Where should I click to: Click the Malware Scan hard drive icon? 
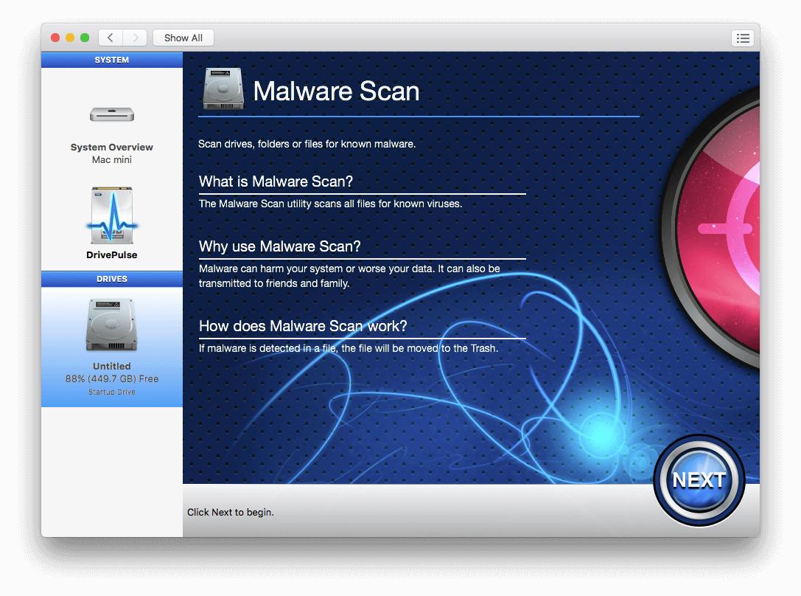click(222, 88)
